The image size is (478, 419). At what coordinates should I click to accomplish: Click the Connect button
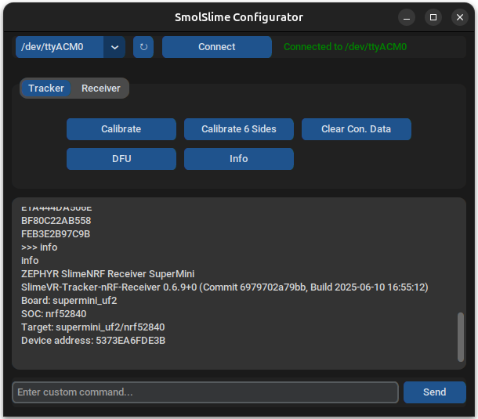pos(217,47)
